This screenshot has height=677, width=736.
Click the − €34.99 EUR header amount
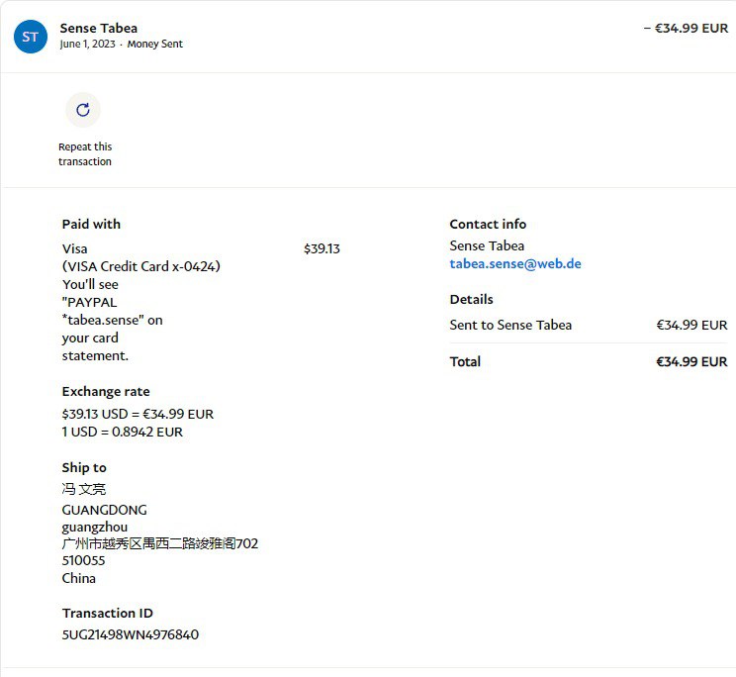[686, 29]
